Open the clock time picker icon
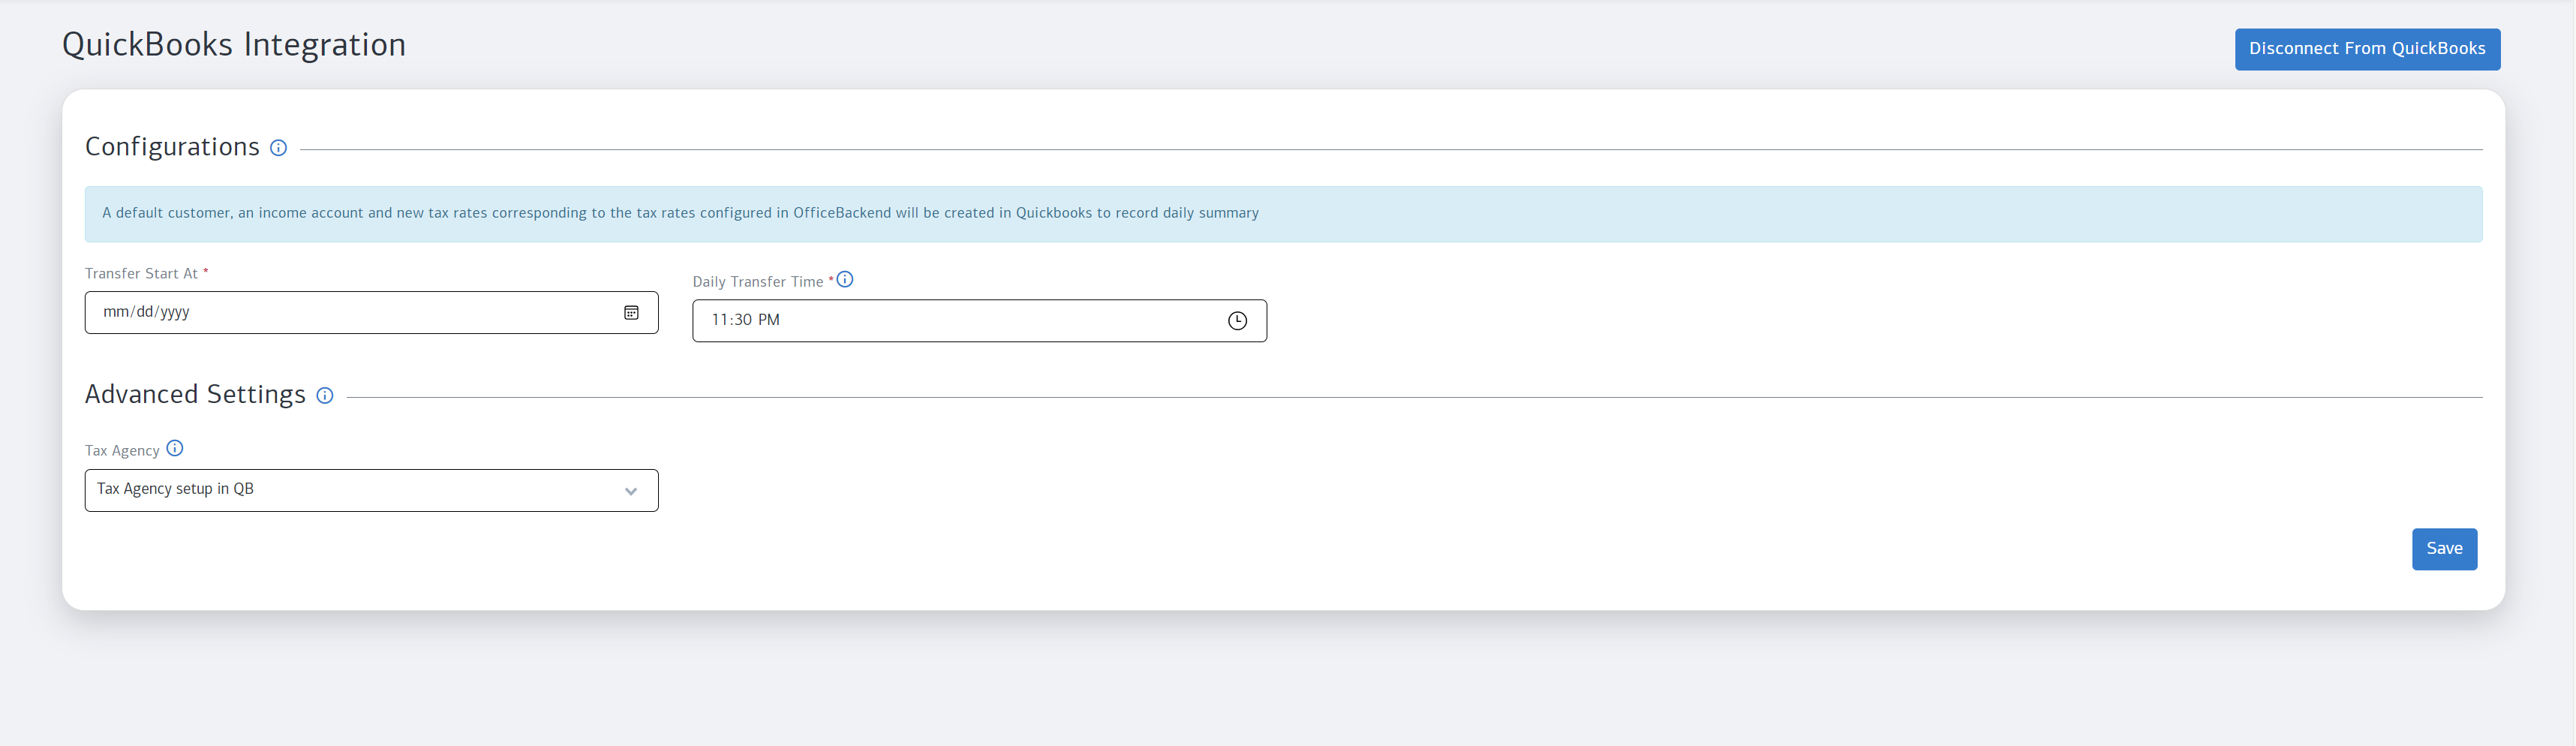Image resolution: width=2576 pixels, height=746 pixels. click(x=1237, y=321)
